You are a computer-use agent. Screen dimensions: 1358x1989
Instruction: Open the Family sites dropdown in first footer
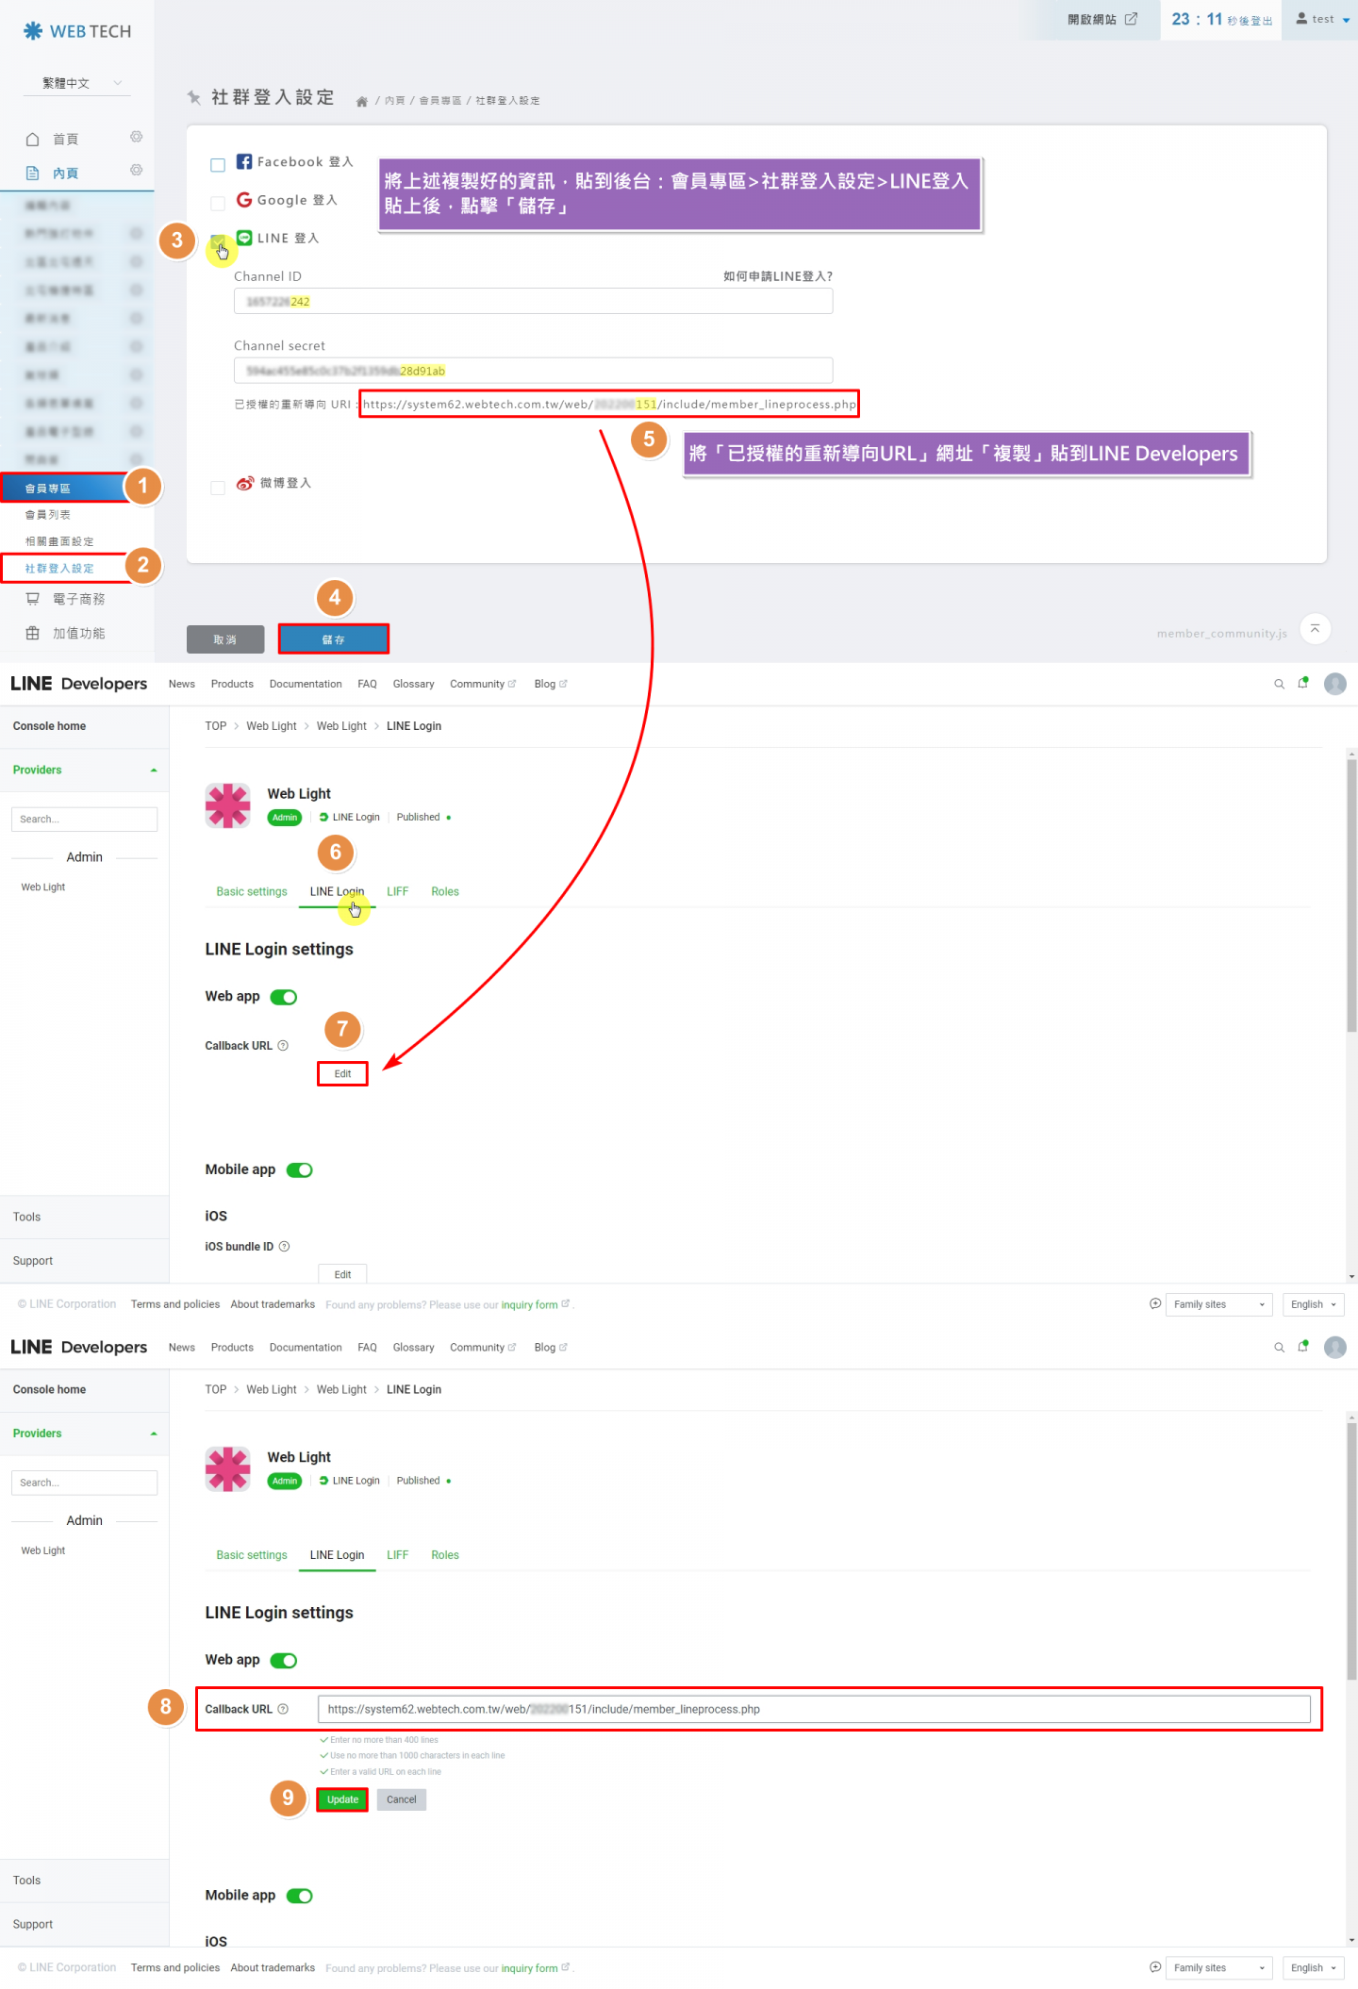pos(1218,1305)
